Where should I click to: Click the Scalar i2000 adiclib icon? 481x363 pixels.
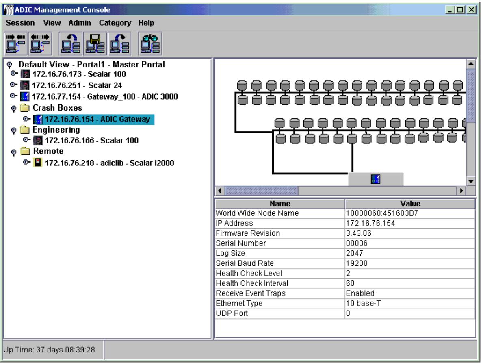point(38,163)
